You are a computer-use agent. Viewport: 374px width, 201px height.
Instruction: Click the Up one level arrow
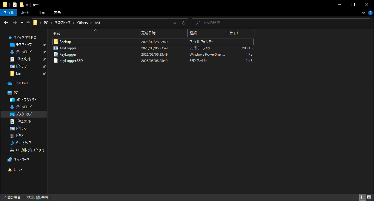[28, 23]
